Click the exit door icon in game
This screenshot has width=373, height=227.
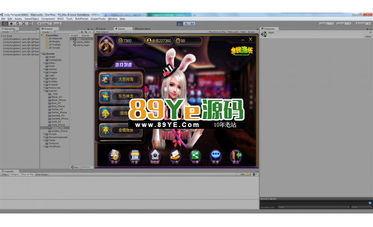tap(236, 157)
